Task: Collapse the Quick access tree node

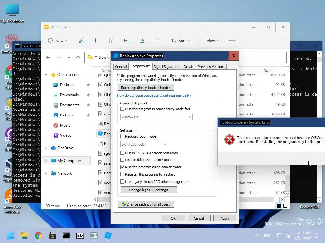Action: [x=46, y=75]
